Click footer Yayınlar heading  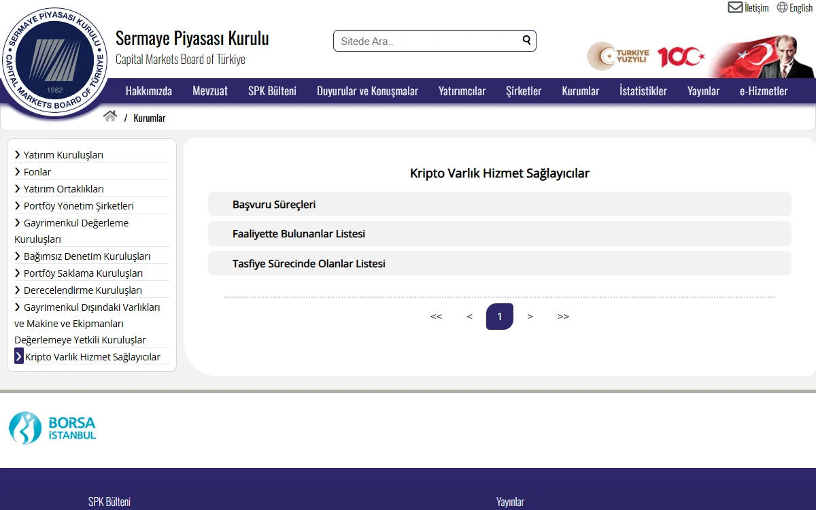pyautogui.click(x=510, y=502)
